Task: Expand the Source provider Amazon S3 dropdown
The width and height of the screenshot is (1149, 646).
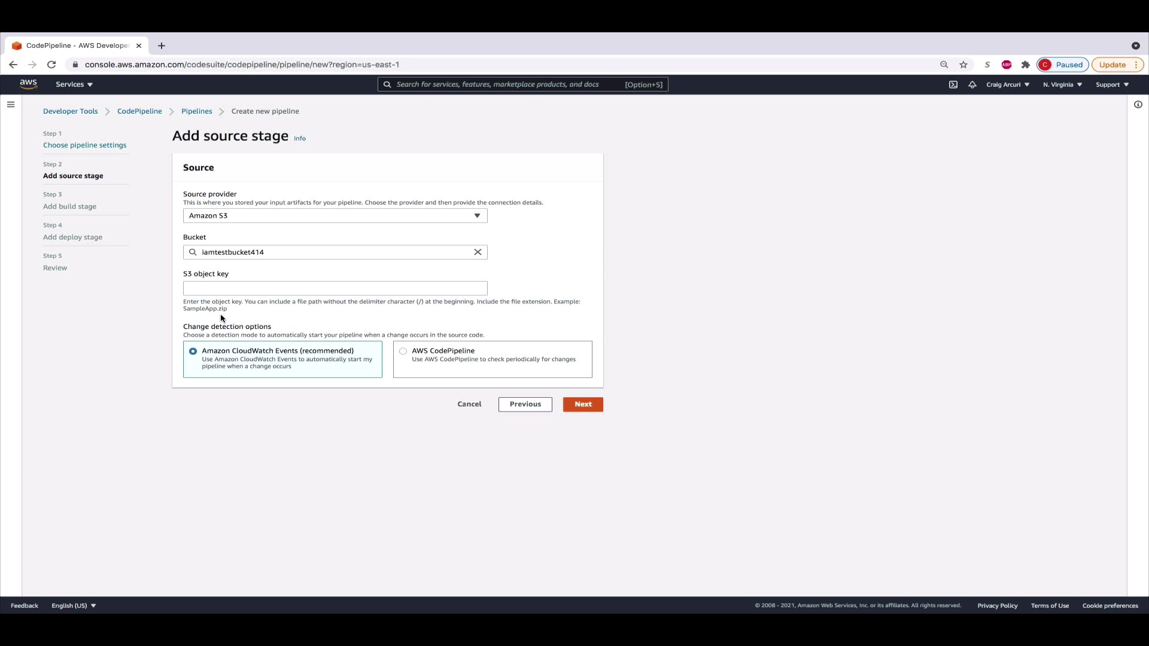Action: [335, 215]
